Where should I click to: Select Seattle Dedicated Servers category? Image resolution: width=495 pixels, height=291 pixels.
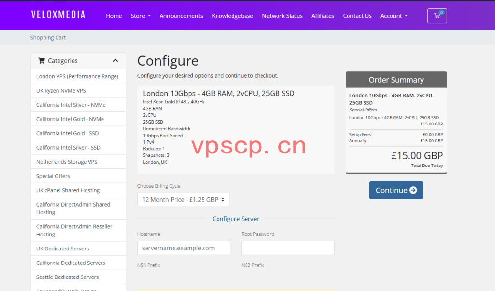78,277
